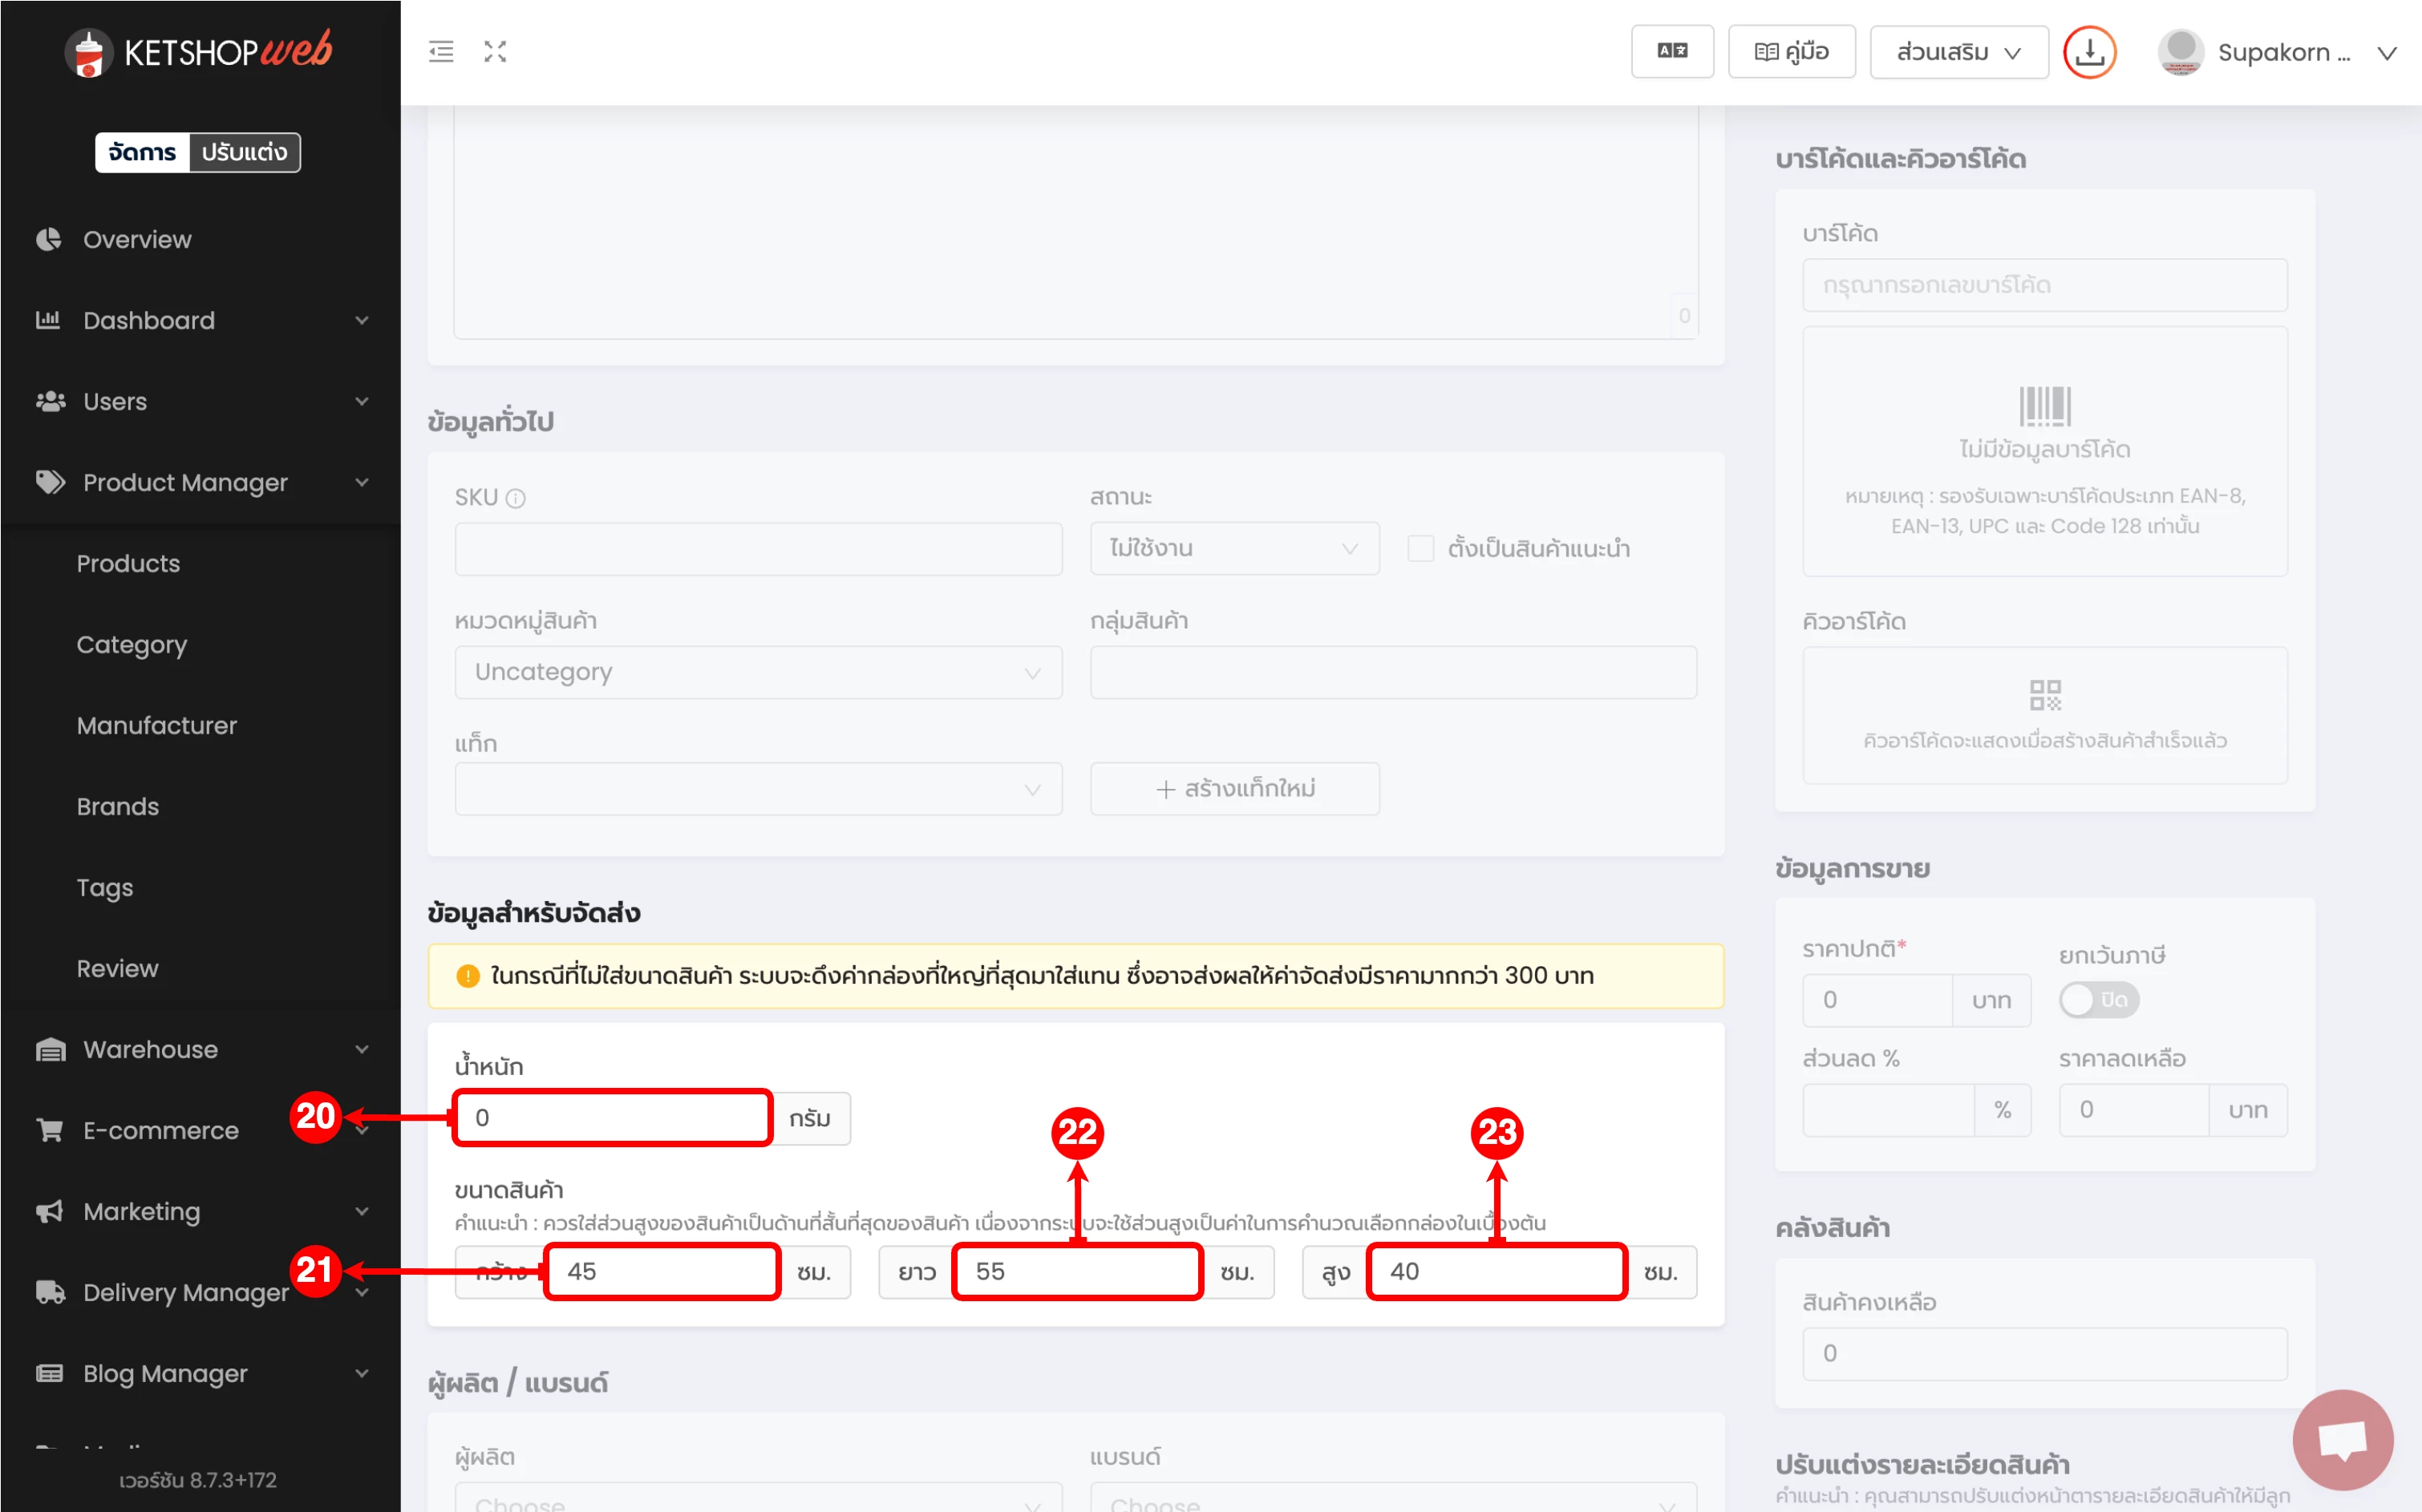Open the Supakorn user menu chevron
Image resolution: width=2422 pixels, height=1512 pixels.
[2387, 53]
